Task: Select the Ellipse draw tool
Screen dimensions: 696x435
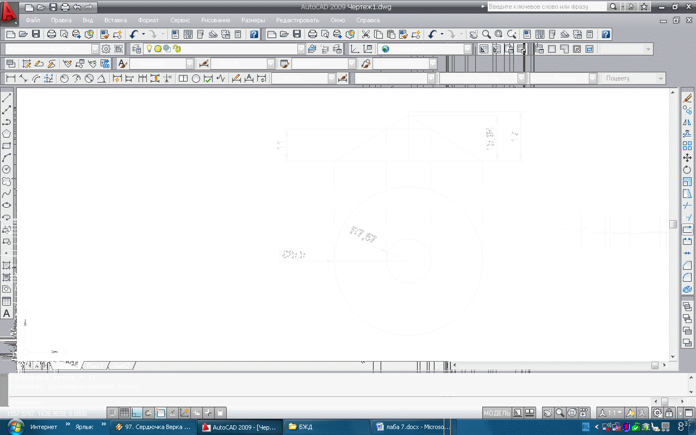Action: click(x=7, y=206)
